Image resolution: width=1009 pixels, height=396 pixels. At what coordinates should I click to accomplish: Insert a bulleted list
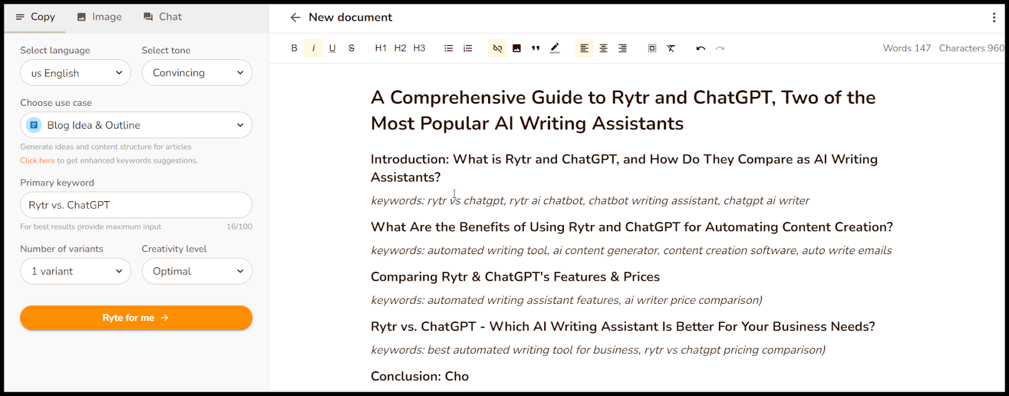(x=448, y=49)
